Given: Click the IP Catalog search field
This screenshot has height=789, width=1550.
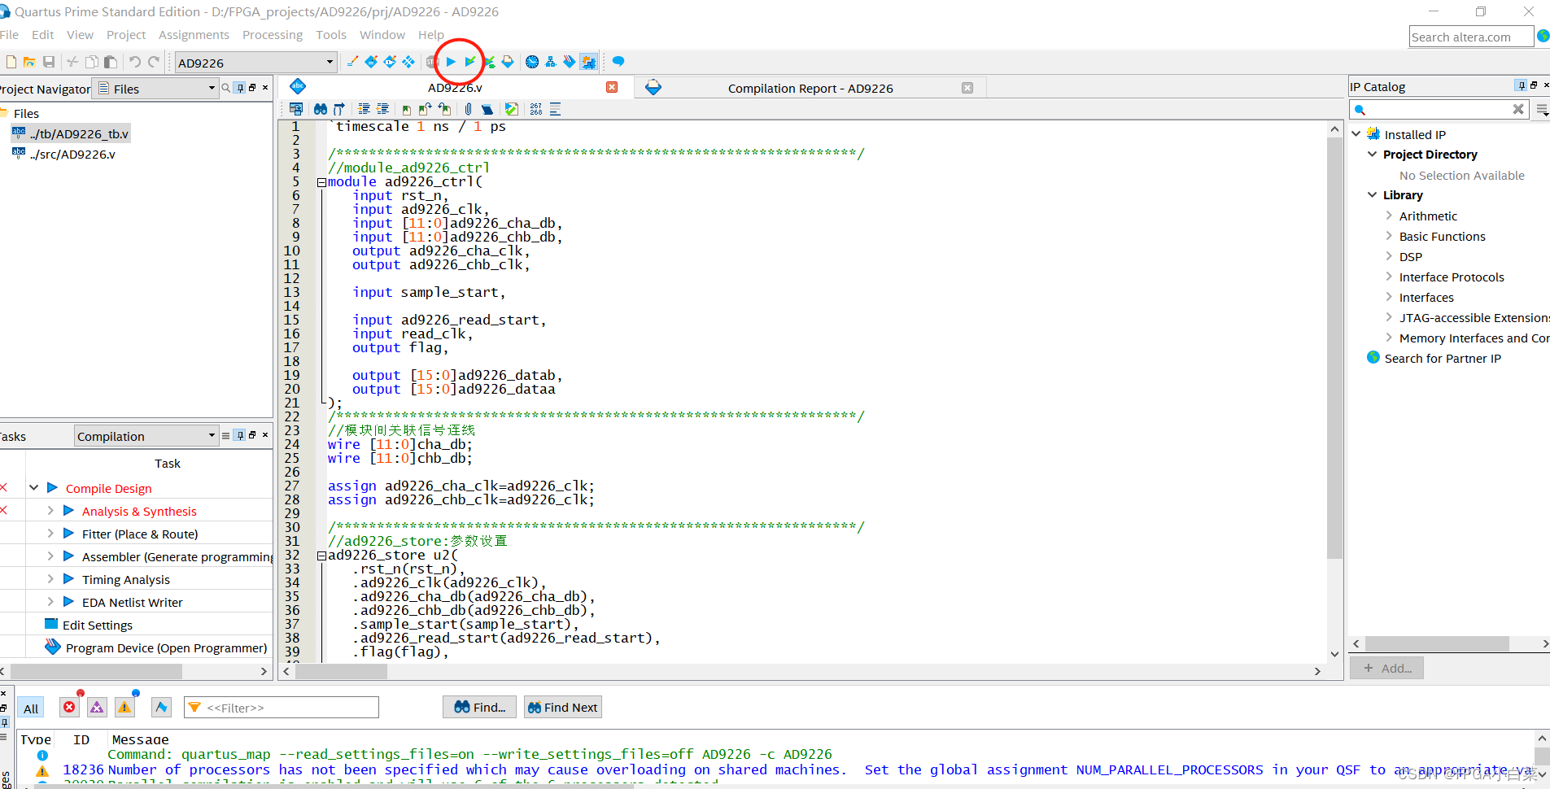Looking at the screenshot, I should (1439, 110).
